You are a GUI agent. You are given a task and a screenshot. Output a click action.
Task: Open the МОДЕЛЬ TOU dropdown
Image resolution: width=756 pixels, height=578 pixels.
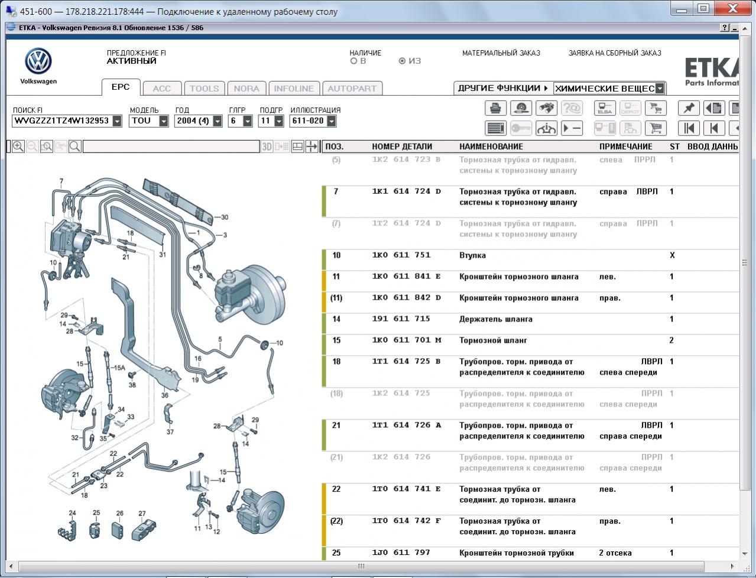coord(164,121)
